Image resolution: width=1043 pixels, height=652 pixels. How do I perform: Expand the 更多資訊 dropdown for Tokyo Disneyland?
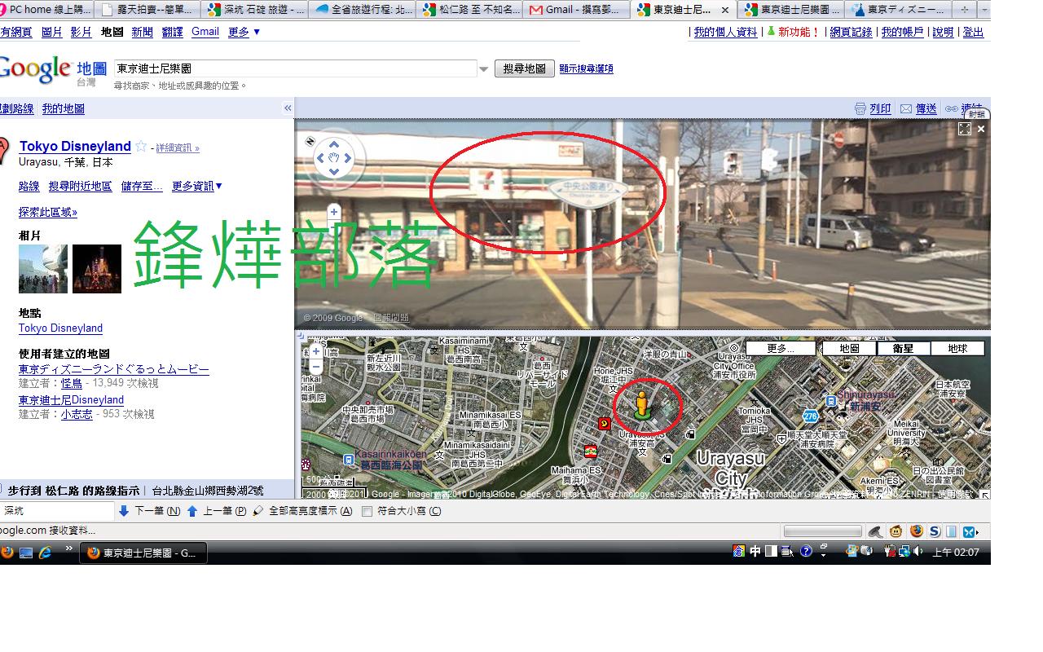pos(196,187)
